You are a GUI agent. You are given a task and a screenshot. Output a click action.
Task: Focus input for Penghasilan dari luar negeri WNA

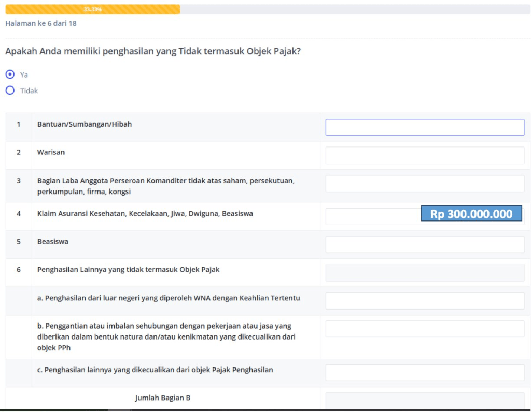tap(424, 301)
